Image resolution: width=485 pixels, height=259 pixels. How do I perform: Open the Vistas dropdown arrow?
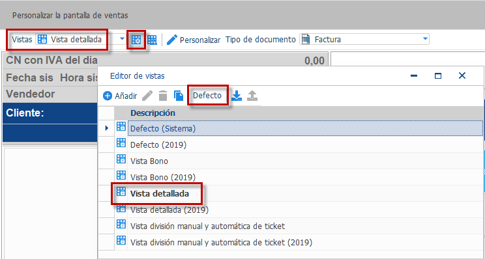(122, 39)
